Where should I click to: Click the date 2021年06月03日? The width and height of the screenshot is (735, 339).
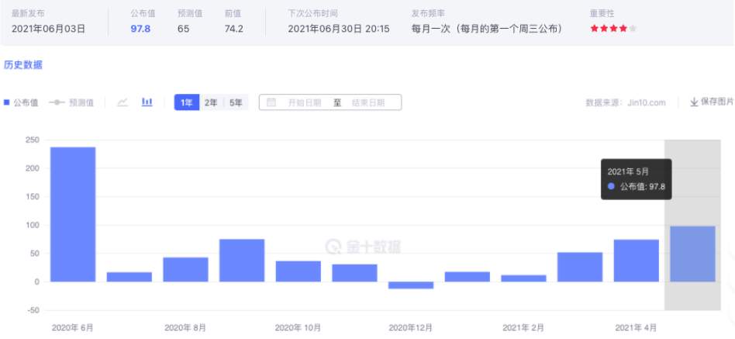click(49, 29)
